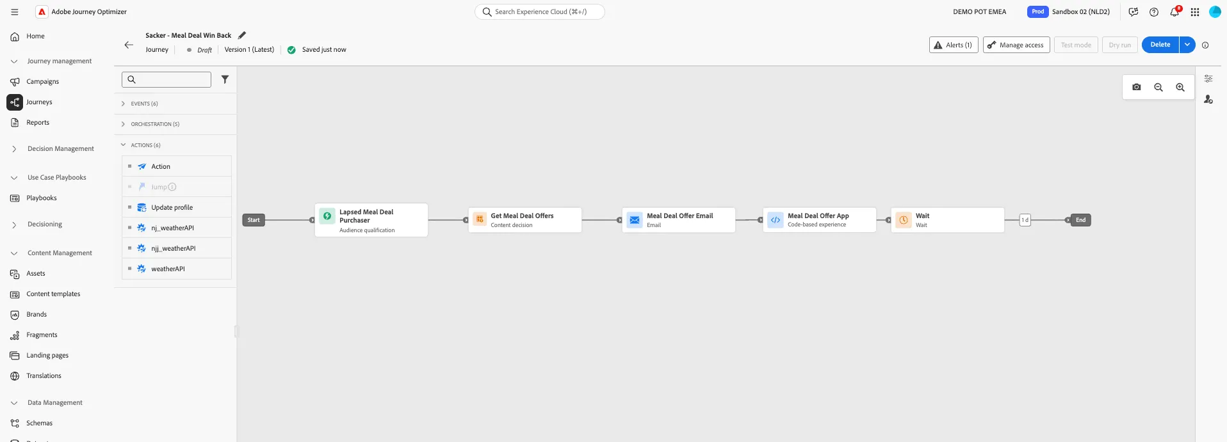
Task: Click the Alerts (1) button
Action: [x=954, y=45]
